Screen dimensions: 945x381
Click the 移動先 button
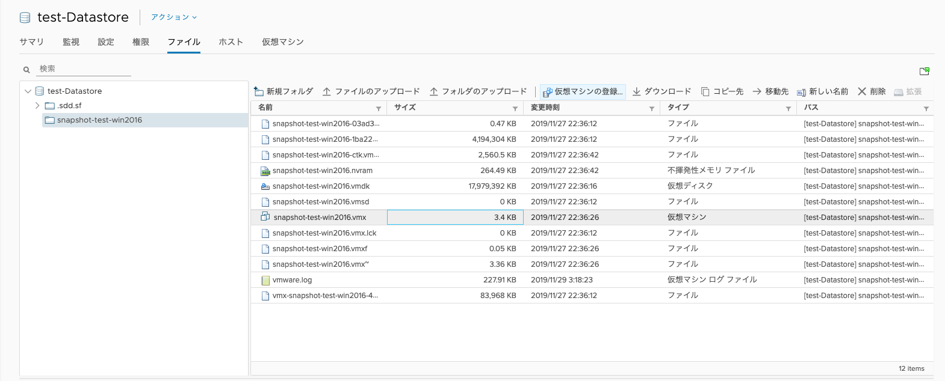click(770, 91)
